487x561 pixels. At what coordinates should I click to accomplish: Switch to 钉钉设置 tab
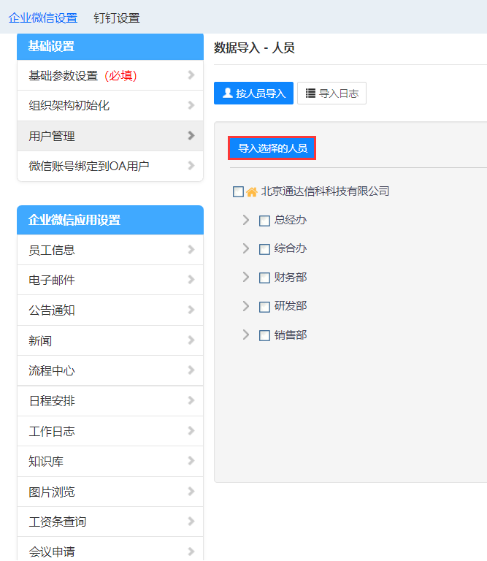point(117,18)
